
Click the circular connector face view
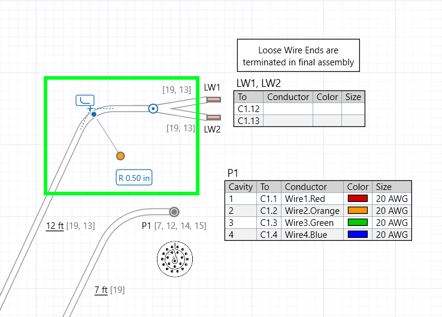[175, 259]
